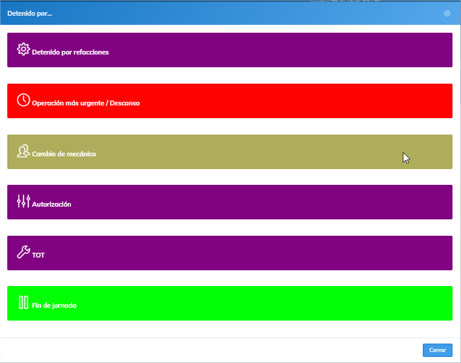461x363 pixels.
Task: Select the 'Cambio de mecánico' text
Action: click(x=64, y=154)
